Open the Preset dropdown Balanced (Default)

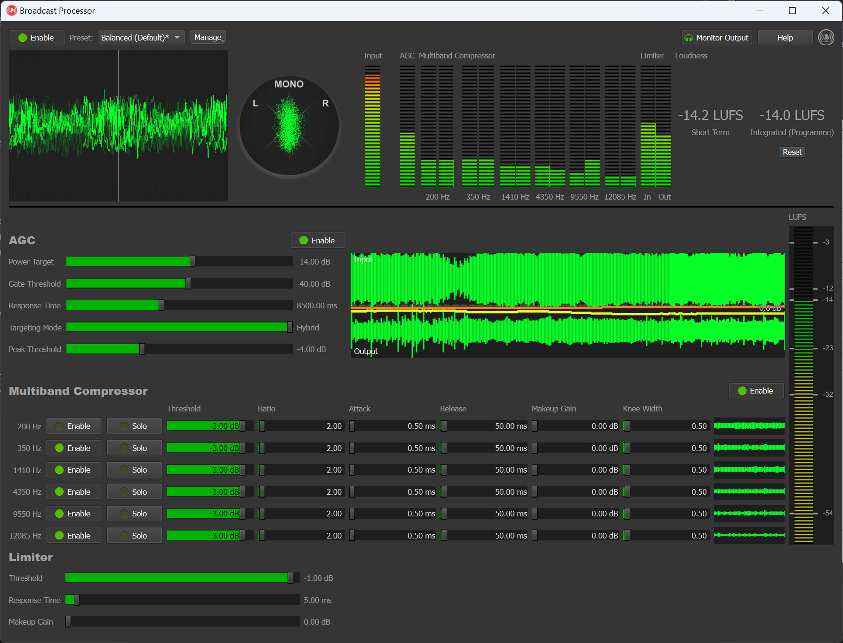[x=141, y=38]
